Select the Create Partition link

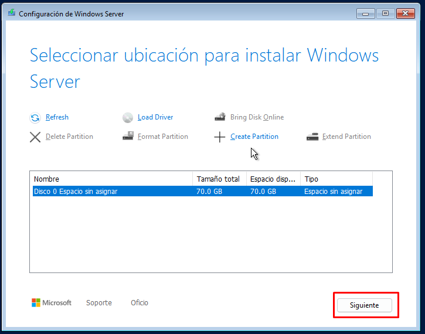[x=254, y=137]
